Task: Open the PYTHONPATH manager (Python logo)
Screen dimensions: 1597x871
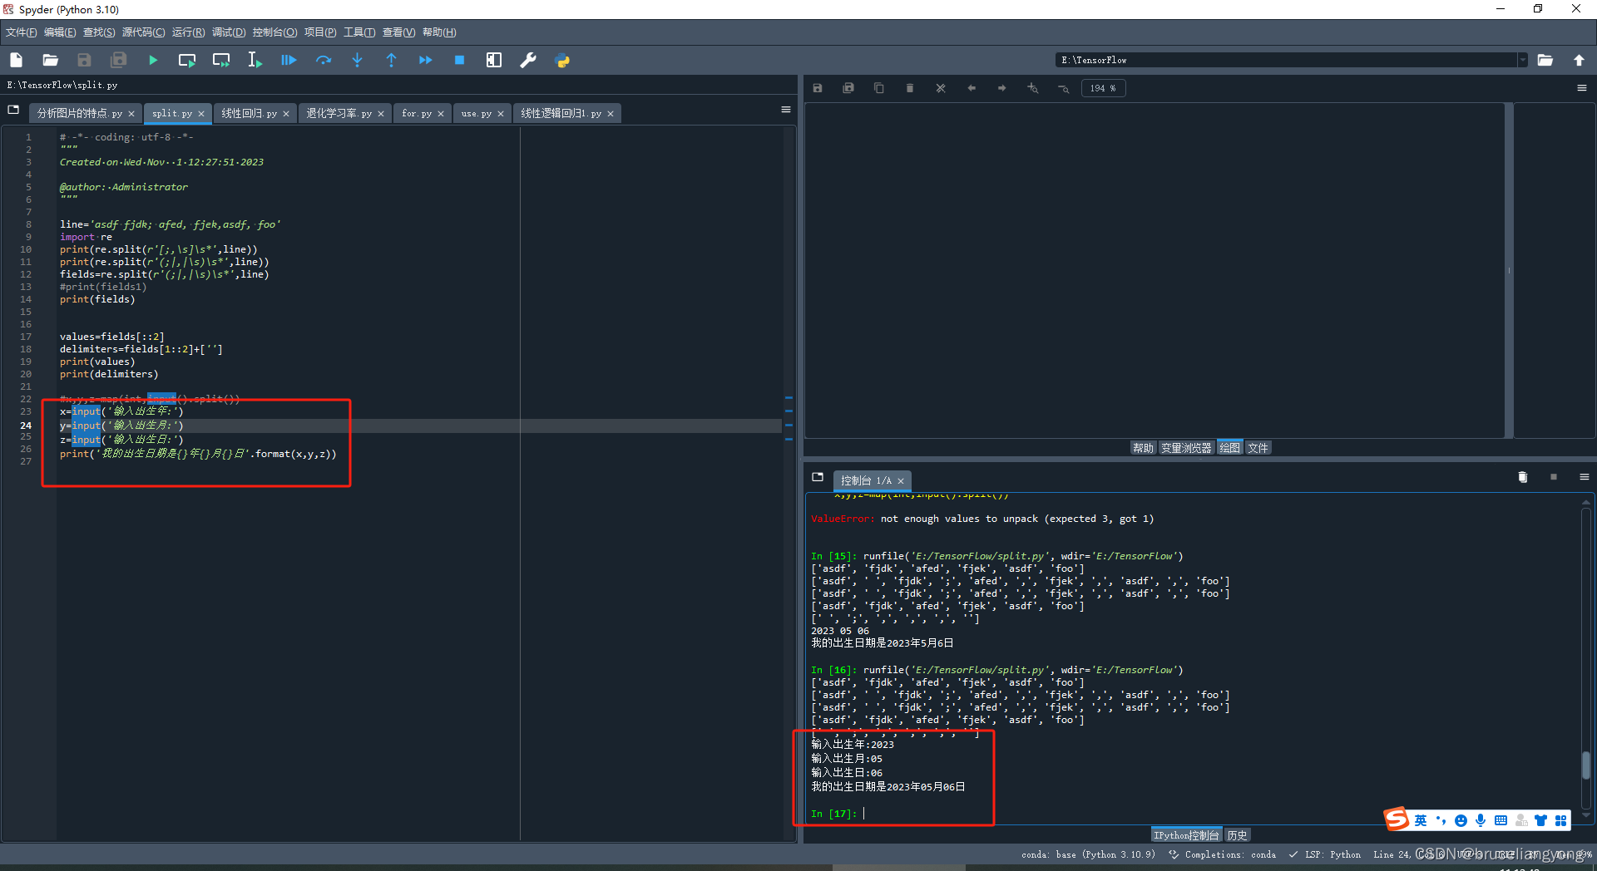Action: click(563, 60)
